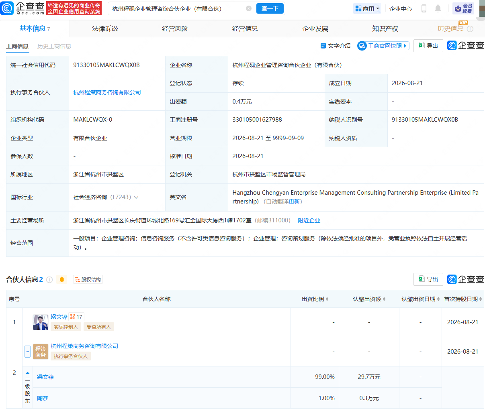This screenshot has height=409, width=485.
Task: Click the orange bell monitor icon for partners
Action: (62, 279)
